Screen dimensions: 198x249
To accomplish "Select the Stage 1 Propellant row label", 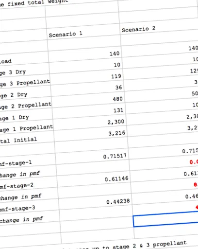I will click(27, 128).
